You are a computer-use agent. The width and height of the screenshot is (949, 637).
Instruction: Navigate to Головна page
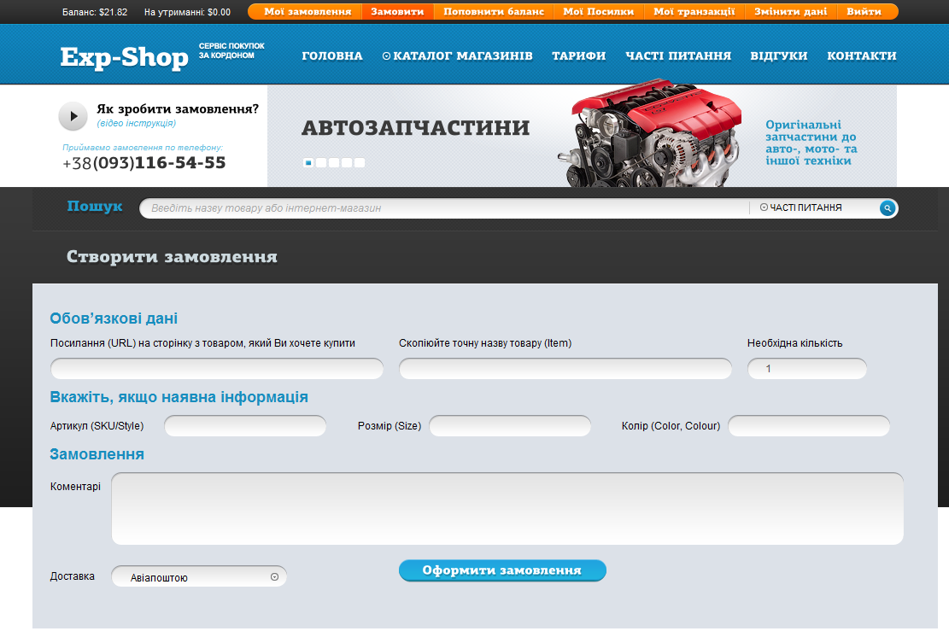pos(332,56)
